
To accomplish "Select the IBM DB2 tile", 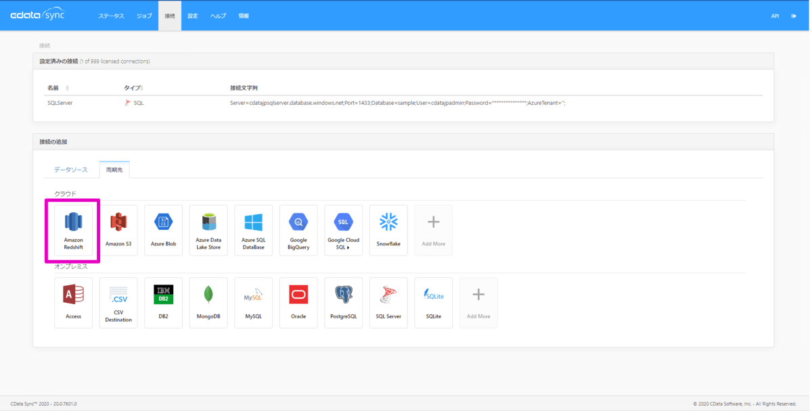I will point(163,303).
